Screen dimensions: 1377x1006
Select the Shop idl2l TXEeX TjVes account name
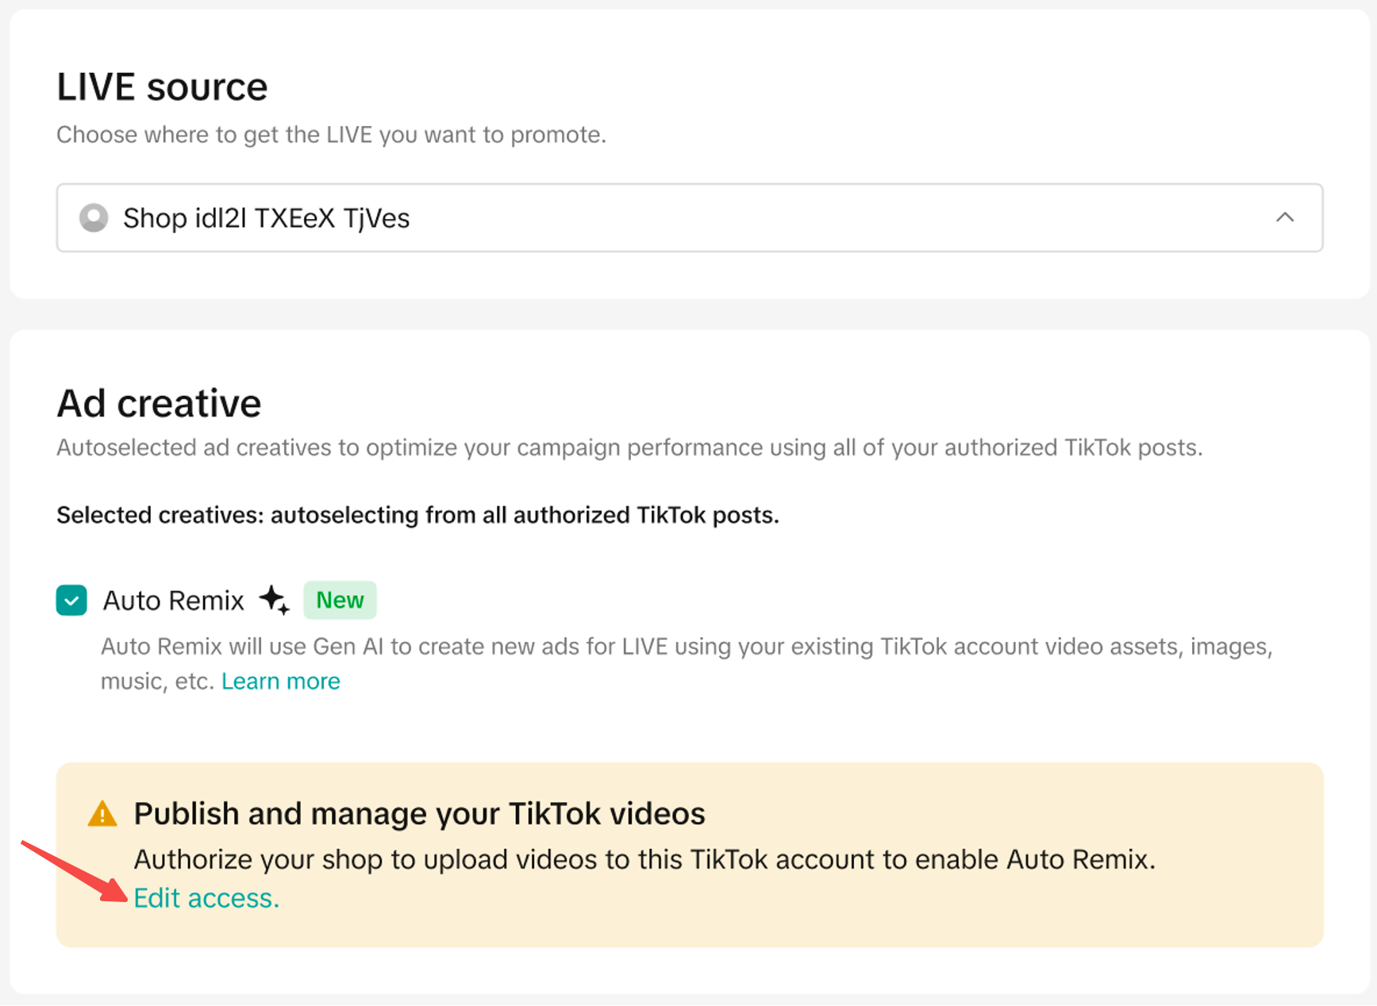[x=266, y=218]
